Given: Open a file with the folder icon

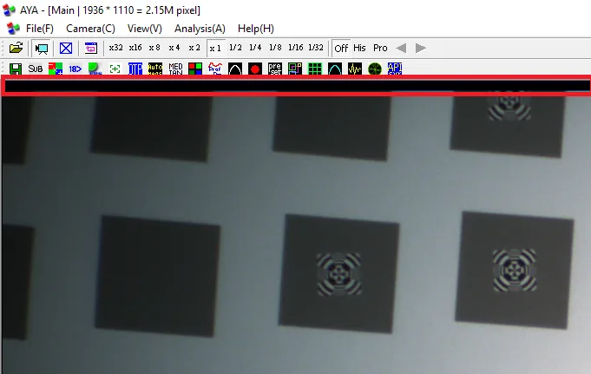Looking at the screenshot, I should pyautogui.click(x=16, y=48).
